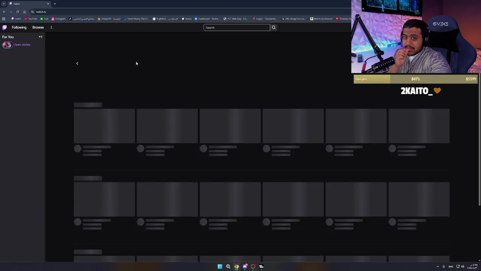Open the Twitch bookmark

tap(17, 19)
